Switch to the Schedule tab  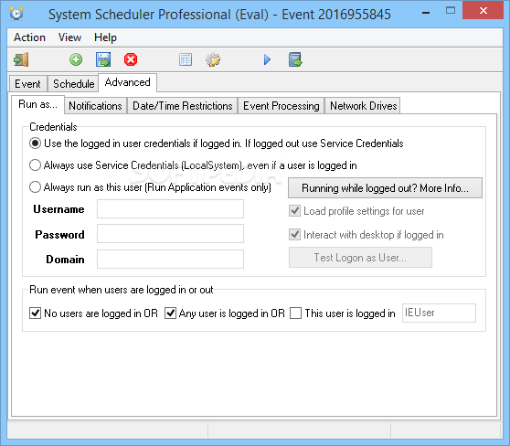[73, 84]
